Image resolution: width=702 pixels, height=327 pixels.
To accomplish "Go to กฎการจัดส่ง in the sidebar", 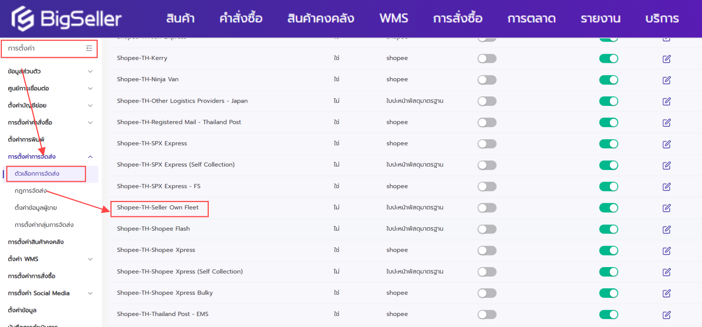I will [31, 191].
